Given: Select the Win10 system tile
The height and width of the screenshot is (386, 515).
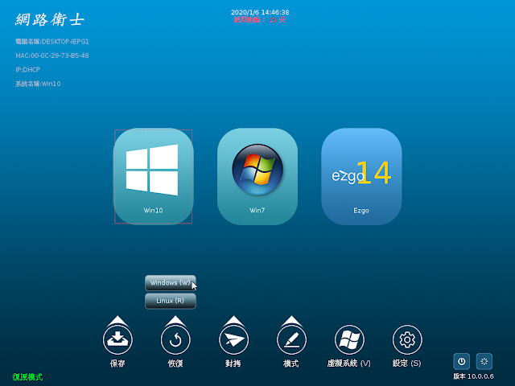Looking at the screenshot, I should (154, 176).
